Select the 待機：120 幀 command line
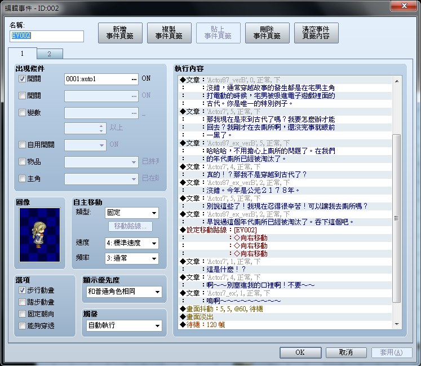This screenshot has height=366, width=421. [285, 325]
